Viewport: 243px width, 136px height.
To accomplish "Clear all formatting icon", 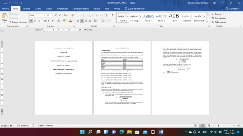I will pyautogui.click(x=73, y=15).
